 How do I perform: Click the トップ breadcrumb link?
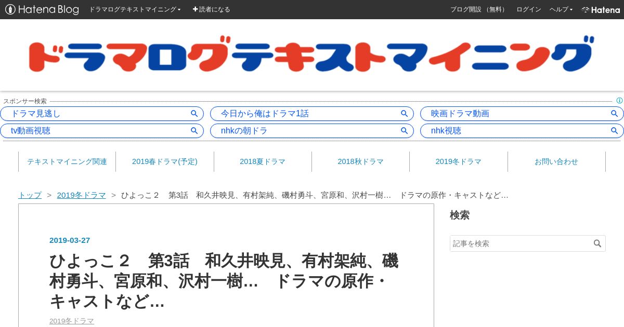[30, 195]
